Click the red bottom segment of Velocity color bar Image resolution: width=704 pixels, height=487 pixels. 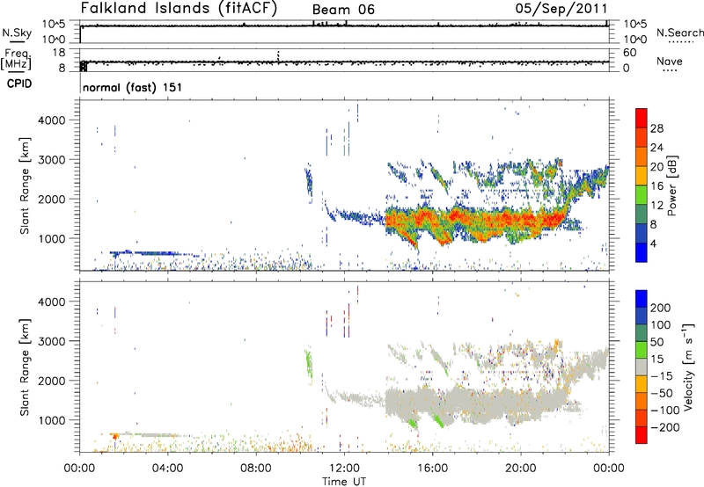click(642, 435)
